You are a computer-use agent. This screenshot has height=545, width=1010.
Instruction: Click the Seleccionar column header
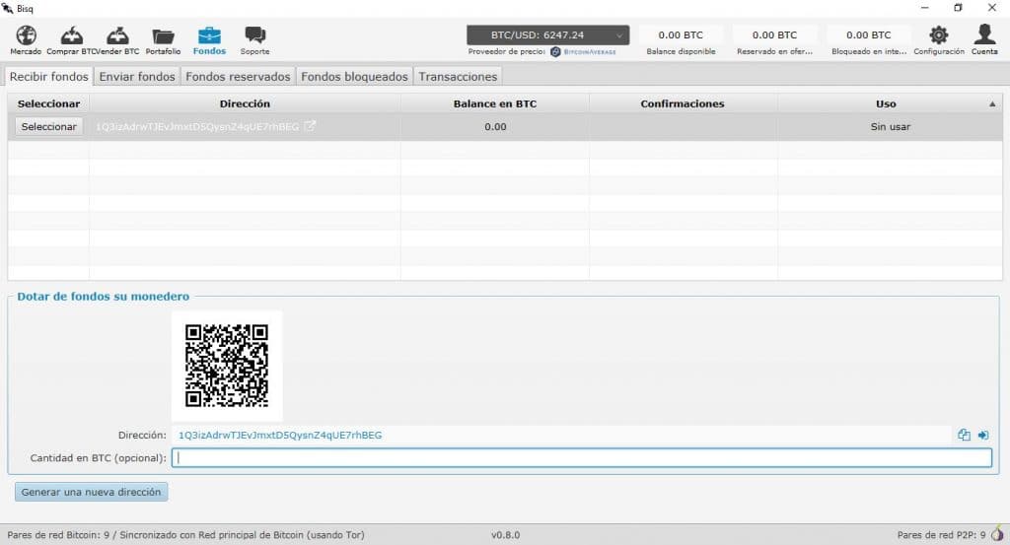click(x=49, y=103)
